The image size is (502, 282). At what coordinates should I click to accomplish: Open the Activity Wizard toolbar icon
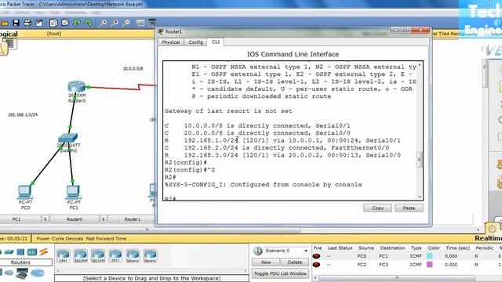tap(39, 23)
